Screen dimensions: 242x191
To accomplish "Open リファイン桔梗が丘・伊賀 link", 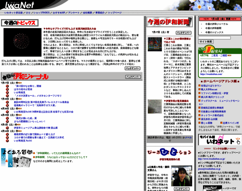I will 215,93.
